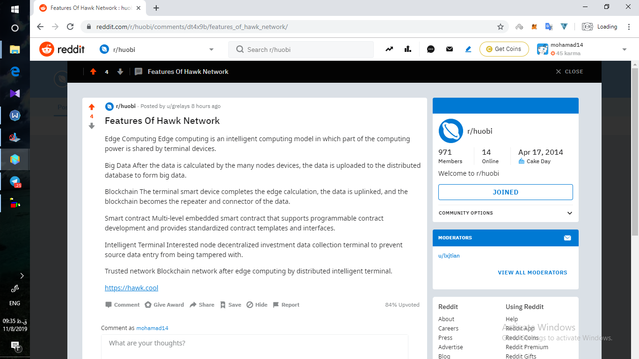Click the moderators mail envelope icon

click(567, 238)
